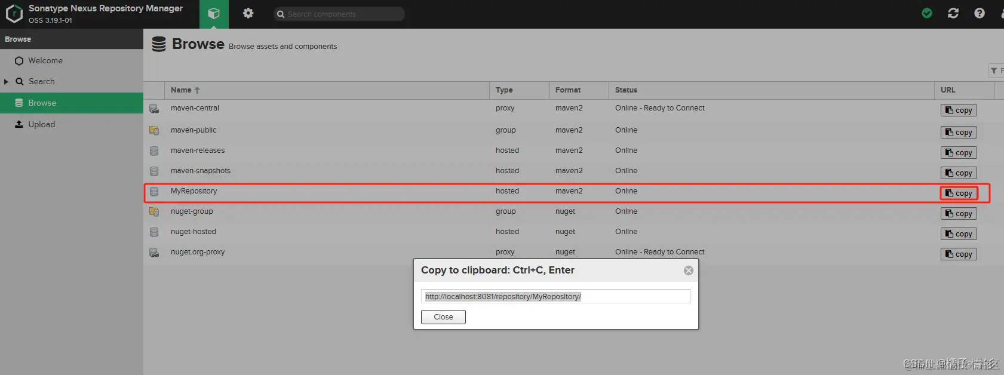The height and width of the screenshot is (375, 1004).
Task: Click the Search components input field
Action: point(339,14)
